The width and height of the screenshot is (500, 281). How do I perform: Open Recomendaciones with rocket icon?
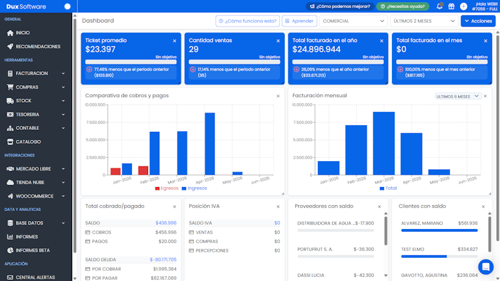coord(10,47)
